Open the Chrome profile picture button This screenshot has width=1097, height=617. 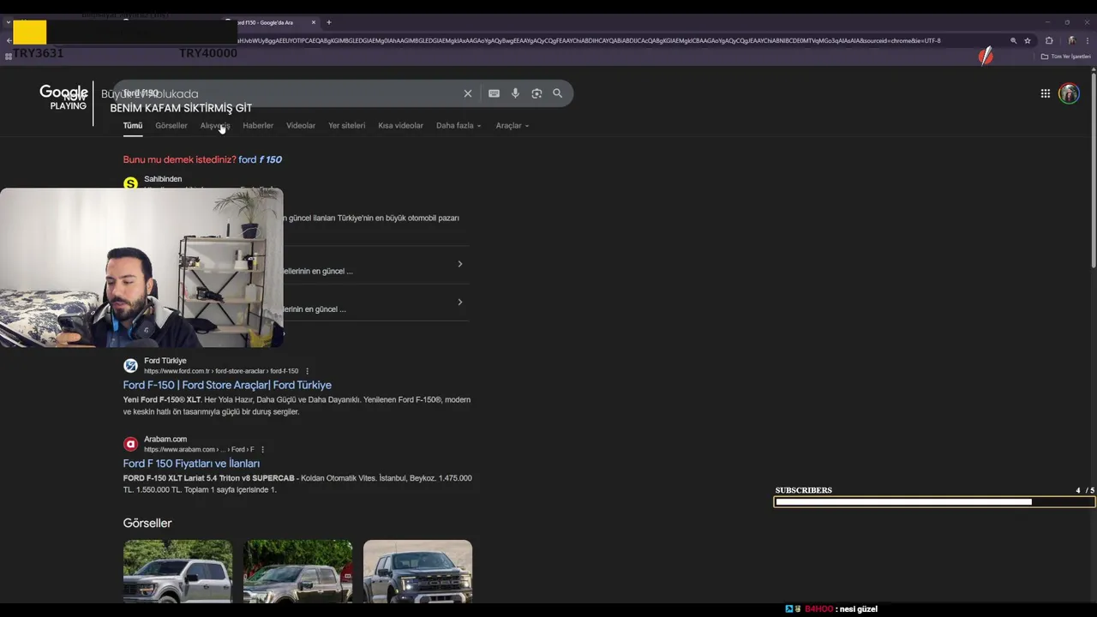tap(1071, 40)
